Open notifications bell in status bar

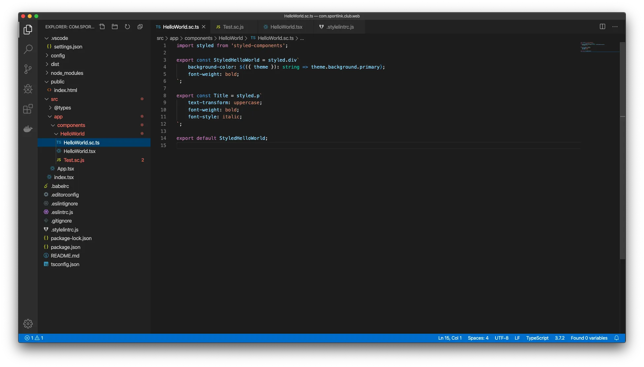coord(616,338)
